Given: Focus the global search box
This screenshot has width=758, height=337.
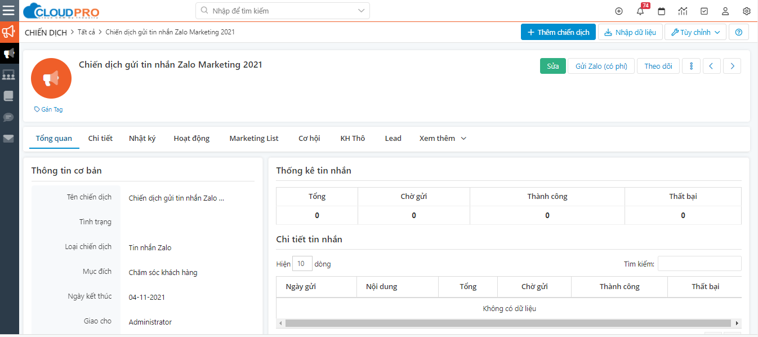Looking at the screenshot, I should (x=283, y=11).
